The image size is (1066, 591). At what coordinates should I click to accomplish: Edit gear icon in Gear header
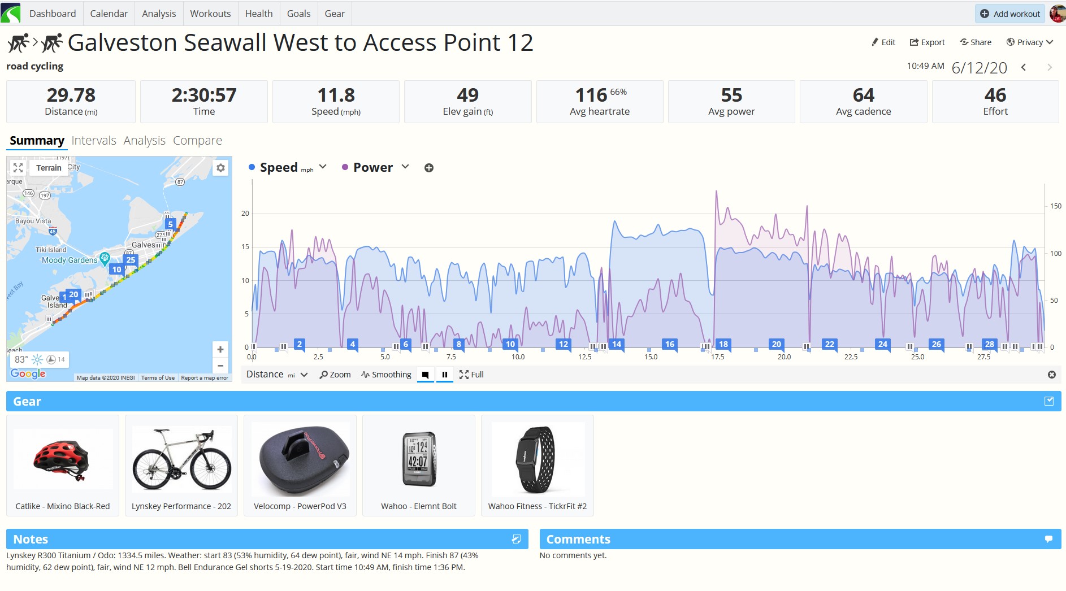coord(1049,401)
